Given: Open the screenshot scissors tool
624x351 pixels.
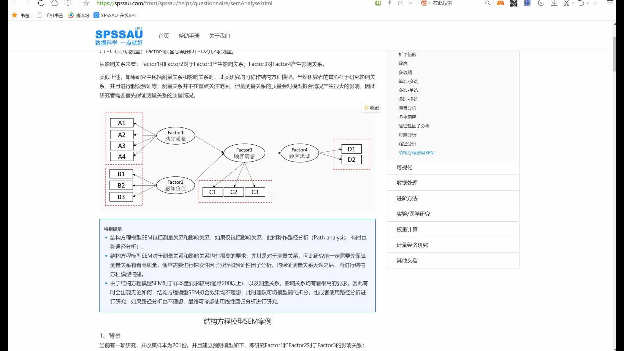Looking at the screenshot, I should [x=567, y=3].
